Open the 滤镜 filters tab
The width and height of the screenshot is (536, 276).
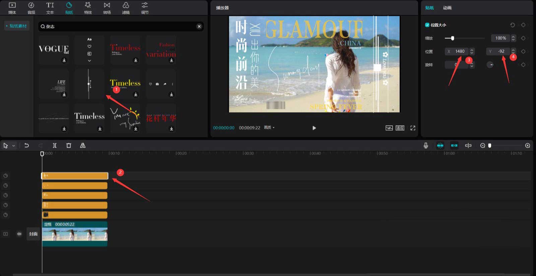point(126,8)
